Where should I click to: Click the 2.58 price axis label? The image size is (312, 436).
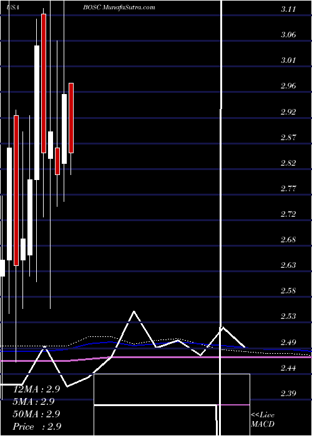pyautogui.click(x=288, y=291)
